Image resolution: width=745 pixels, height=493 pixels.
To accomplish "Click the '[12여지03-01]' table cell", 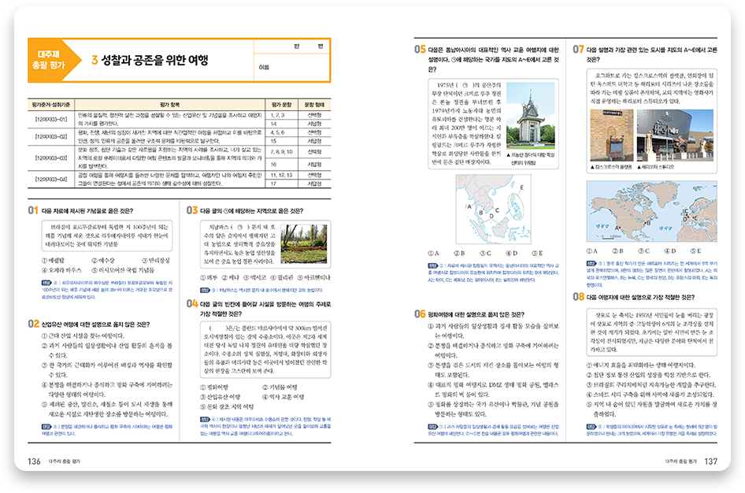I will [51, 119].
